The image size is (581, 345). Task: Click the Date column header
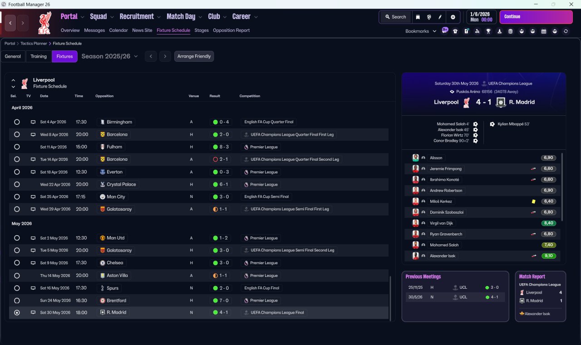pos(44,96)
